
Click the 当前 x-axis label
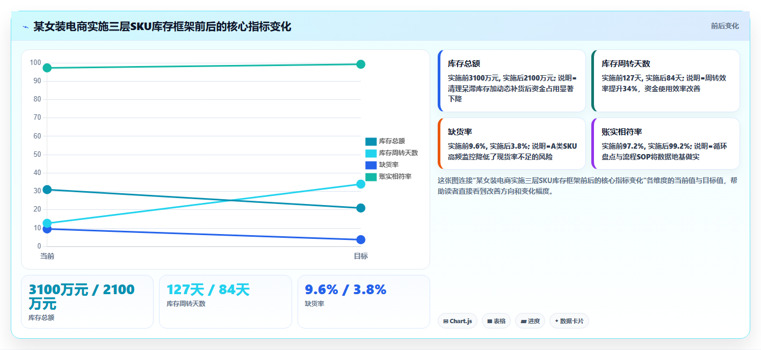[47, 257]
